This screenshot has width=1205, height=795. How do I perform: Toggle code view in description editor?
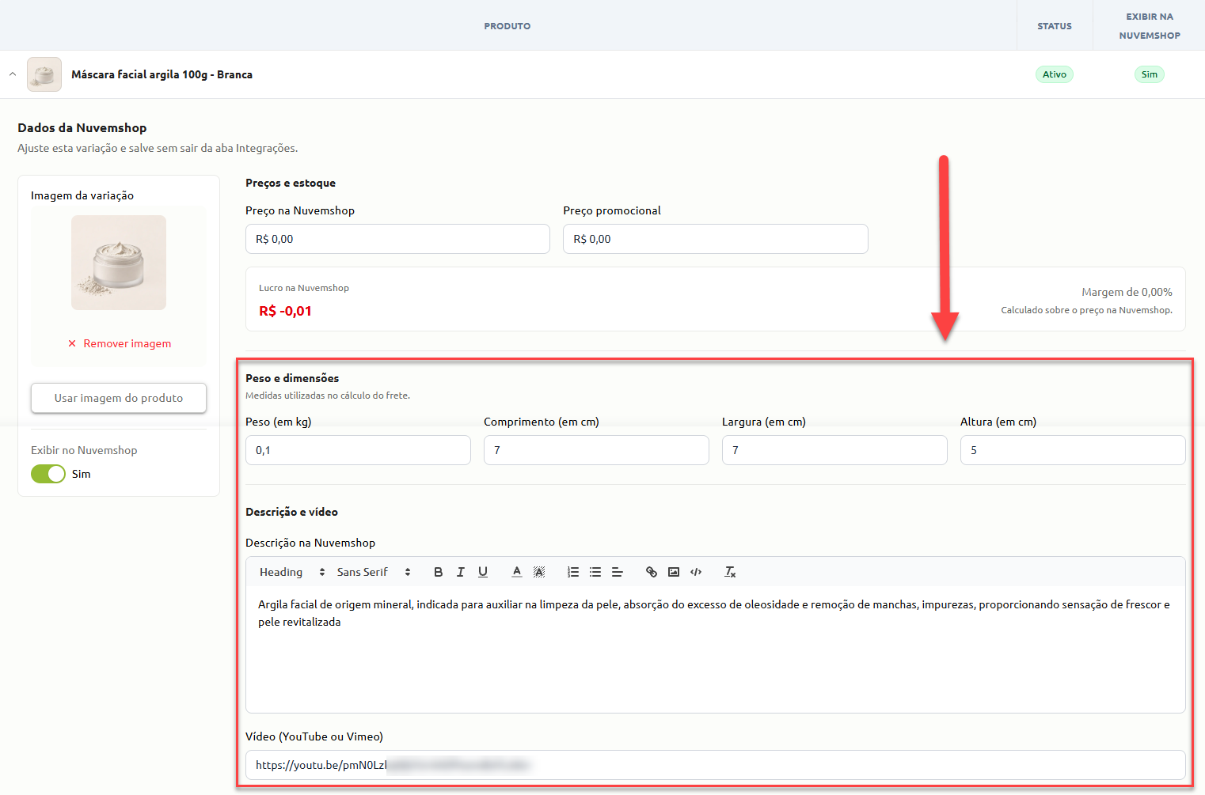(696, 572)
